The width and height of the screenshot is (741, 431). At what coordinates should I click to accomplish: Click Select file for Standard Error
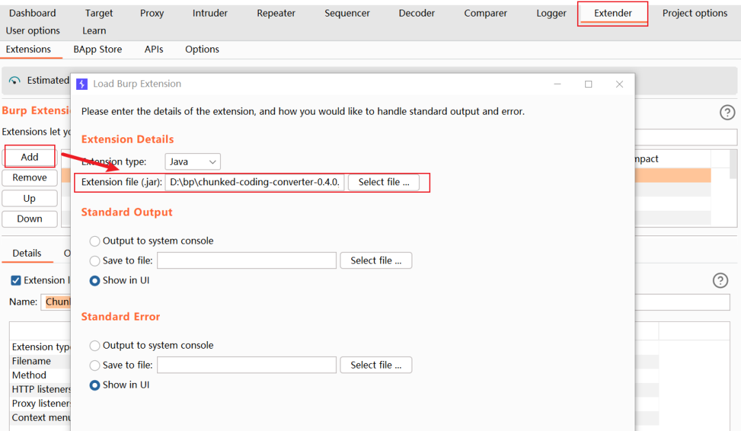376,365
